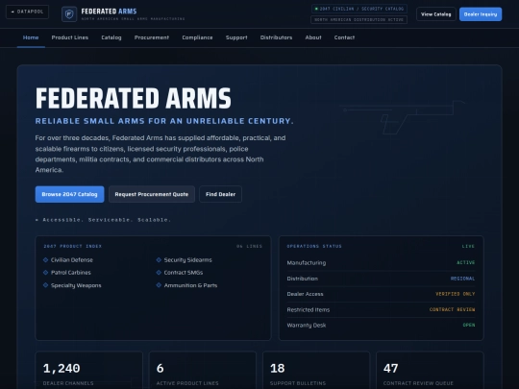Open the Compliance nav item
The image size is (519, 389).
[197, 37]
